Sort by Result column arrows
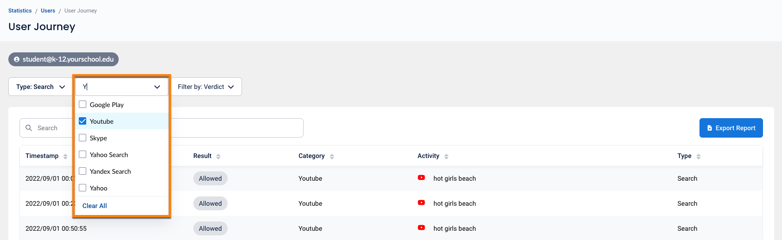This screenshot has height=240, width=782. 218,157
